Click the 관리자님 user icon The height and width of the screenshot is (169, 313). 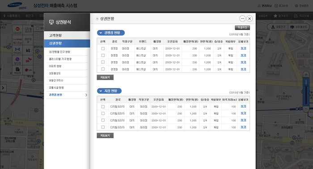tap(259, 6)
